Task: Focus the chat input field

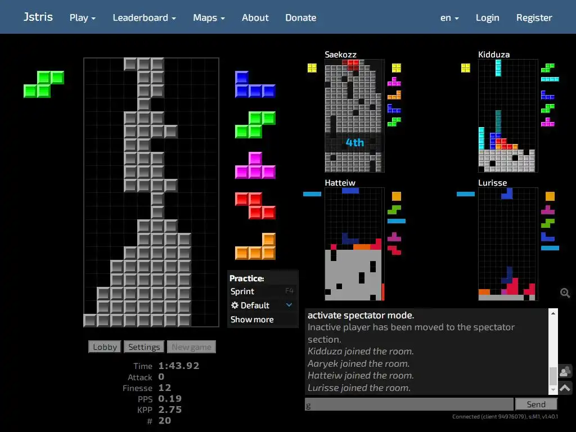Action: [x=409, y=404]
